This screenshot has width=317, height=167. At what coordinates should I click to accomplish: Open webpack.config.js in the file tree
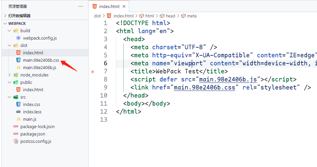(x=40, y=38)
